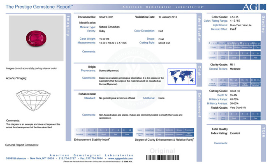Click the Fax: 212.764.7614 text
Screen dimensions: 269x164
coord(91,158)
